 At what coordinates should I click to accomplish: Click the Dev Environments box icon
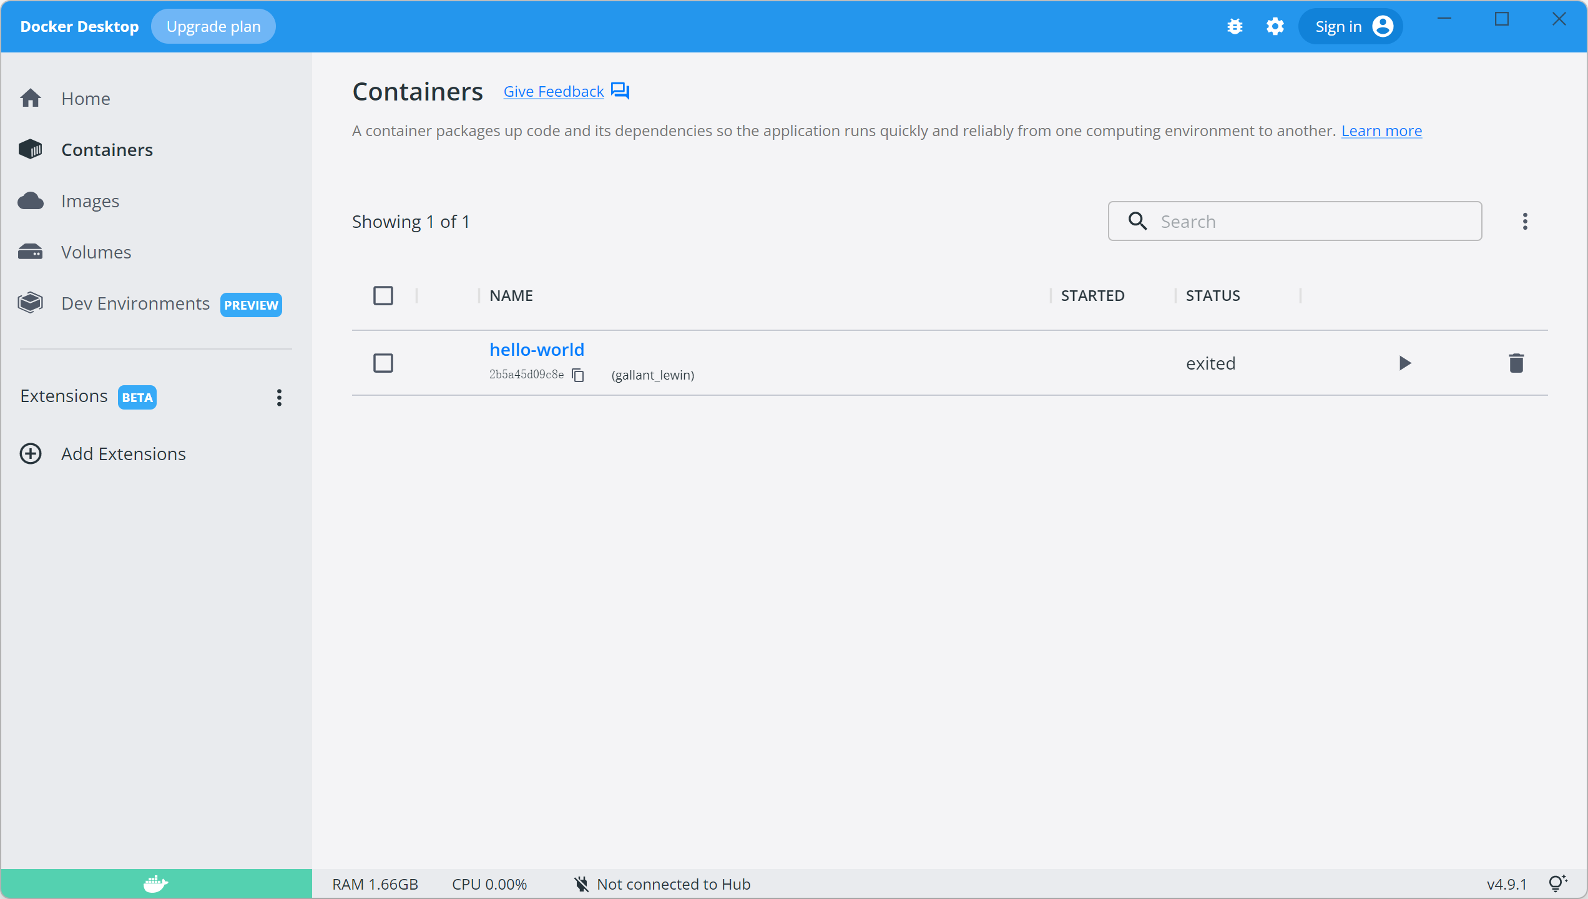point(31,303)
